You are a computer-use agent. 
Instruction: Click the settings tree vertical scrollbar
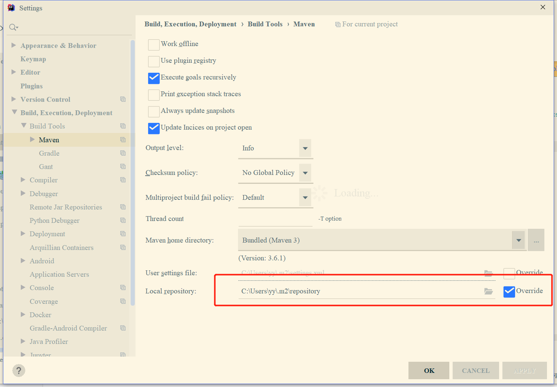coord(133,173)
